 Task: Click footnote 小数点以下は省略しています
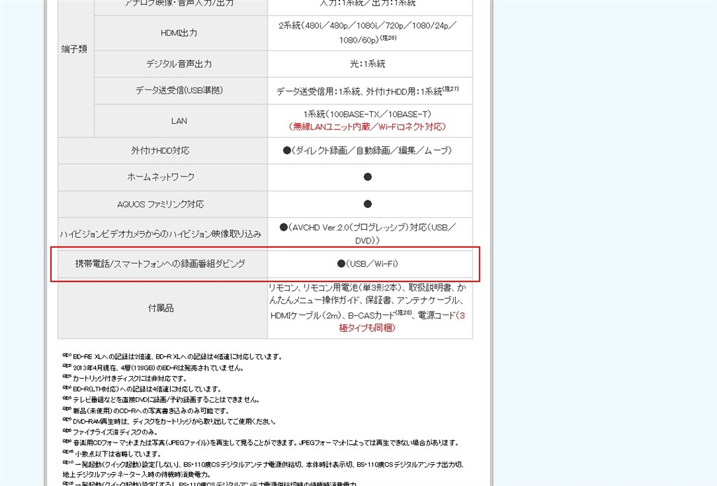pyautogui.click(x=112, y=454)
